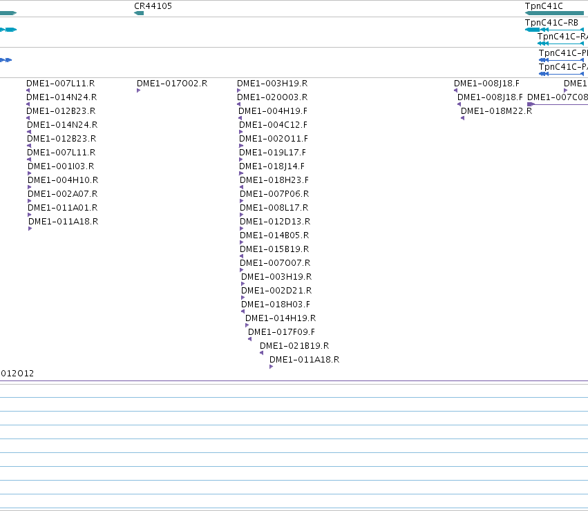Click feature DME1-020O03.R

click(272, 97)
